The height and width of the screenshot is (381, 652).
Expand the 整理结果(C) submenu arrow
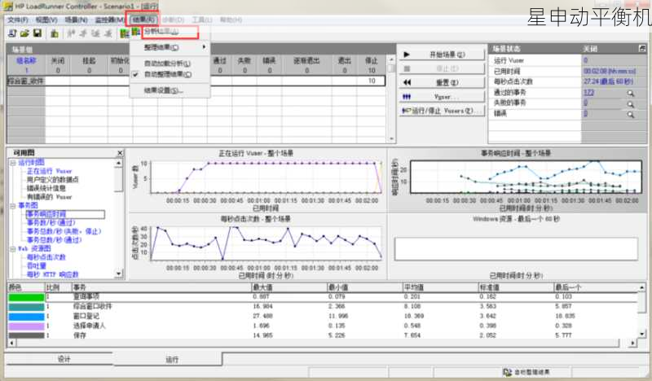pos(204,47)
